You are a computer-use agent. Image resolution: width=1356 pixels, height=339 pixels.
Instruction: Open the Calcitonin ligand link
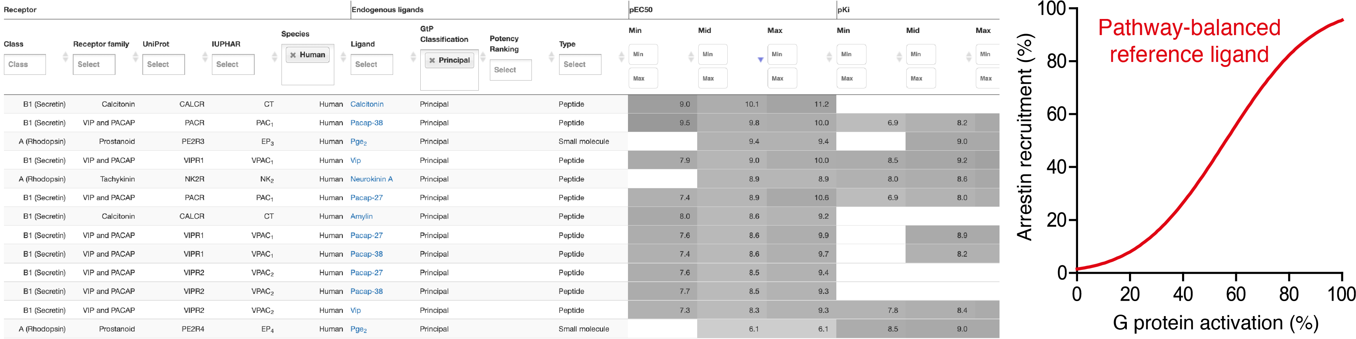(367, 104)
